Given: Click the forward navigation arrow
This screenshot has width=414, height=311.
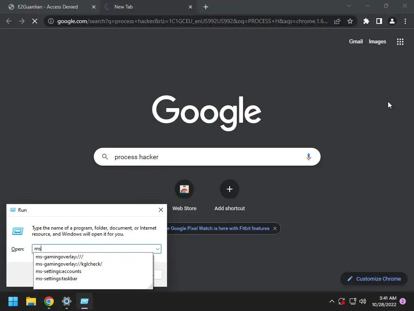Looking at the screenshot, I should pyautogui.click(x=22, y=21).
